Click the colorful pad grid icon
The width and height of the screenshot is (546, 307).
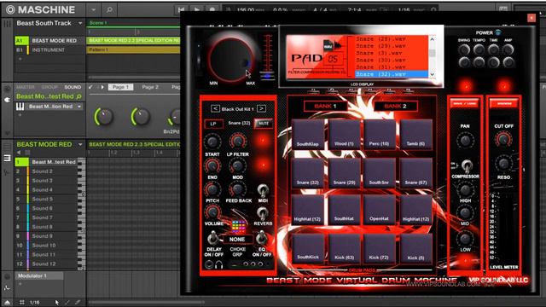coord(238,227)
